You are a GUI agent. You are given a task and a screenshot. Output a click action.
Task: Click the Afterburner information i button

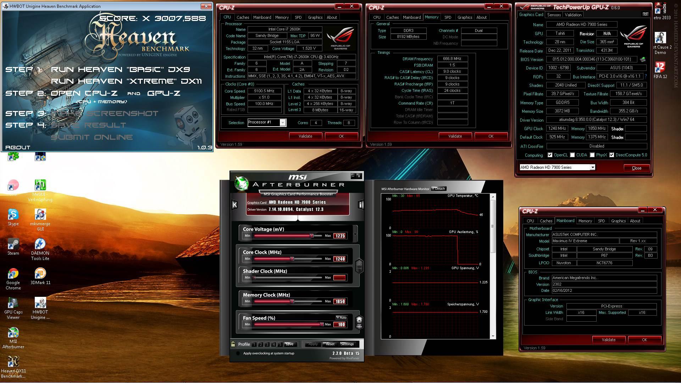[361, 205]
